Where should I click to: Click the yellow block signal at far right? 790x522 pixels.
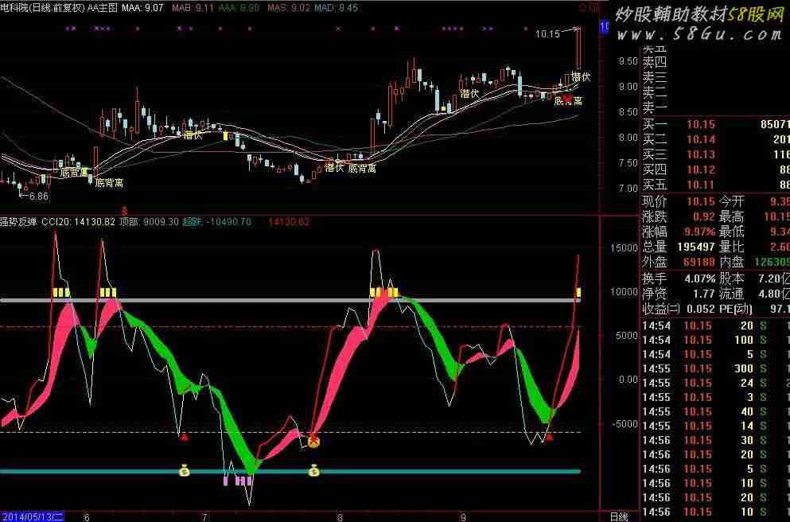click(578, 293)
